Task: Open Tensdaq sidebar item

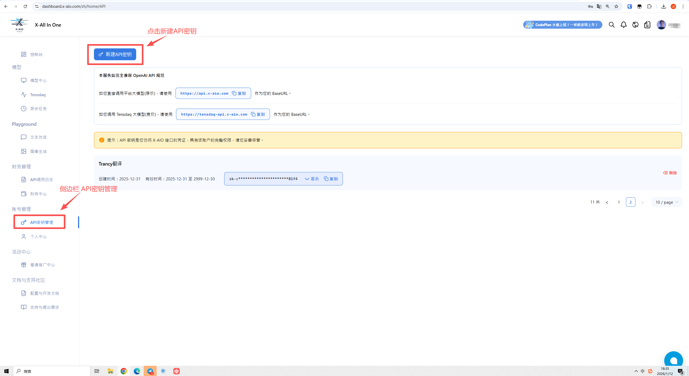Action: (x=38, y=95)
